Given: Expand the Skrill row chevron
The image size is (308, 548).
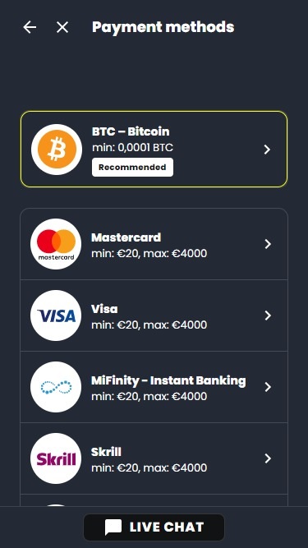Looking at the screenshot, I should (x=268, y=458).
